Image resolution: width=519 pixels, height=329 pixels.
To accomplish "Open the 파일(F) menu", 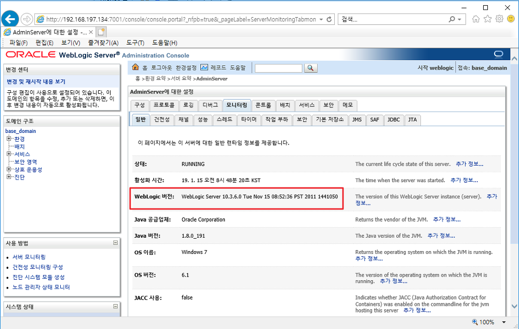I will 19,43.
